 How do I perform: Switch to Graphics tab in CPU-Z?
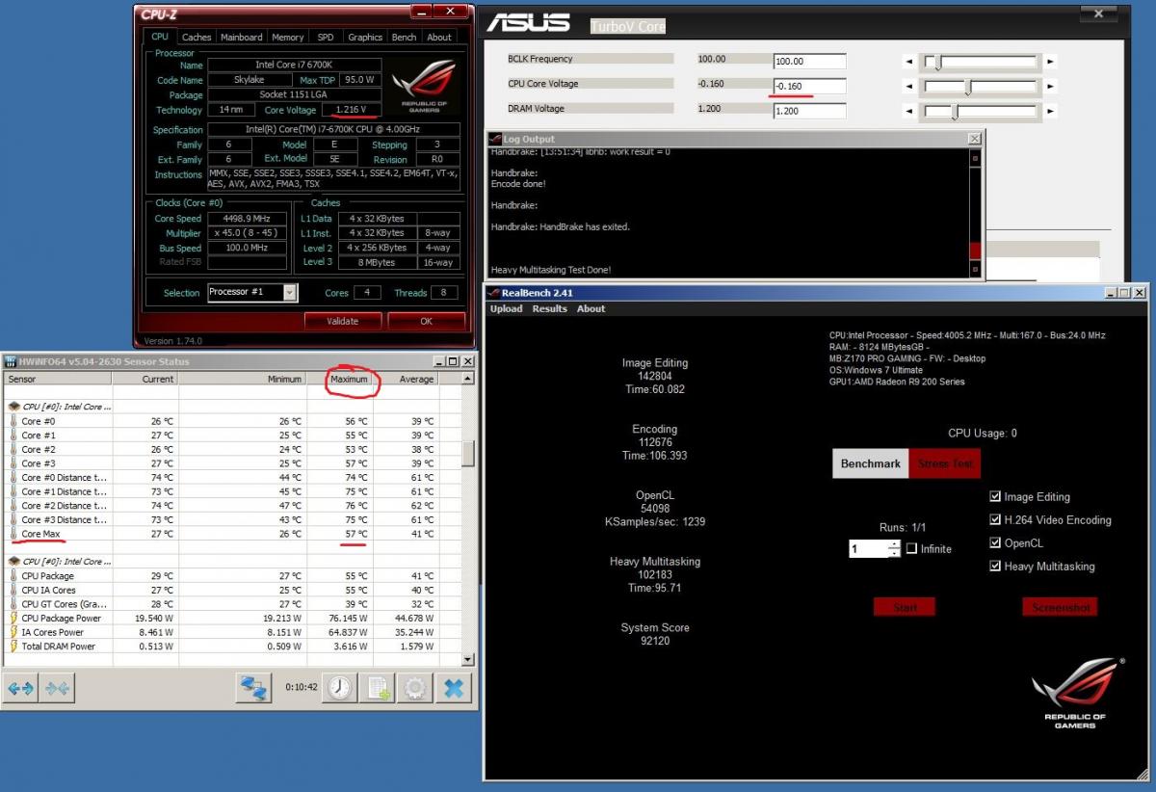[365, 37]
